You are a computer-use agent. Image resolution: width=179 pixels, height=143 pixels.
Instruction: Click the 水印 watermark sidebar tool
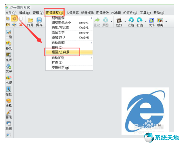coord(9,80)
